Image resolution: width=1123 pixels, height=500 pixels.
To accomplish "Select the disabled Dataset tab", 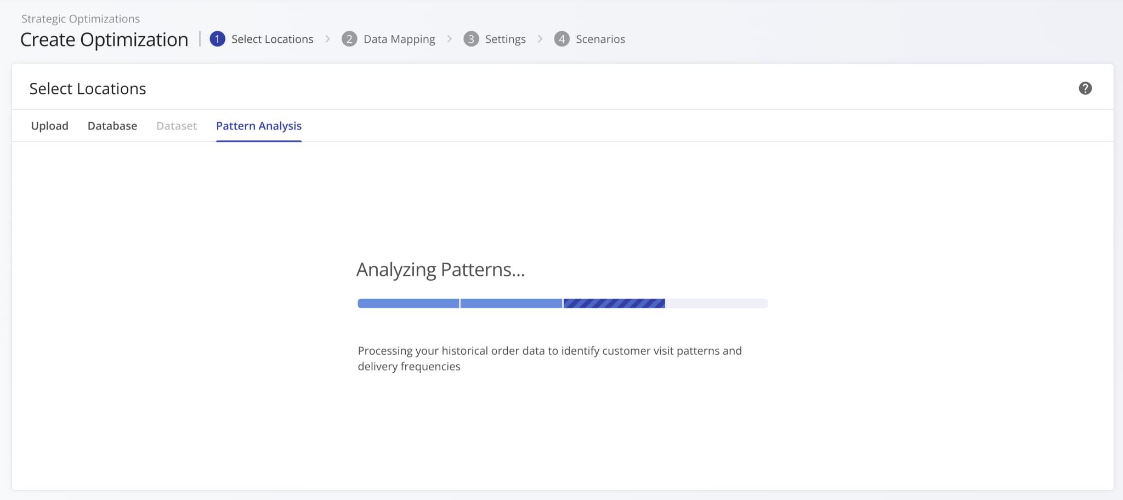I will pos(176,126).
